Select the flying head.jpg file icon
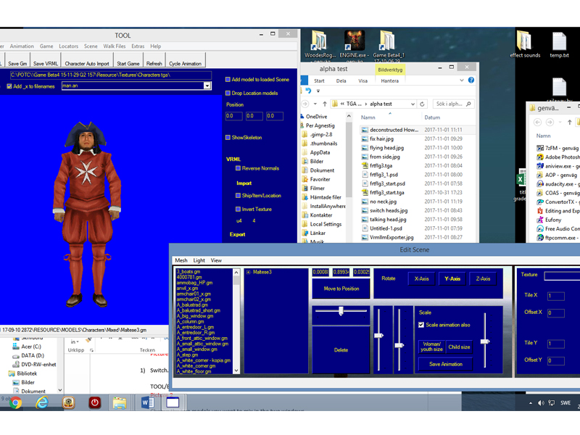 pos(365,148)
